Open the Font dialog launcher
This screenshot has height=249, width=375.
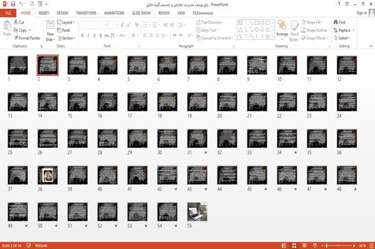(138, 46)
